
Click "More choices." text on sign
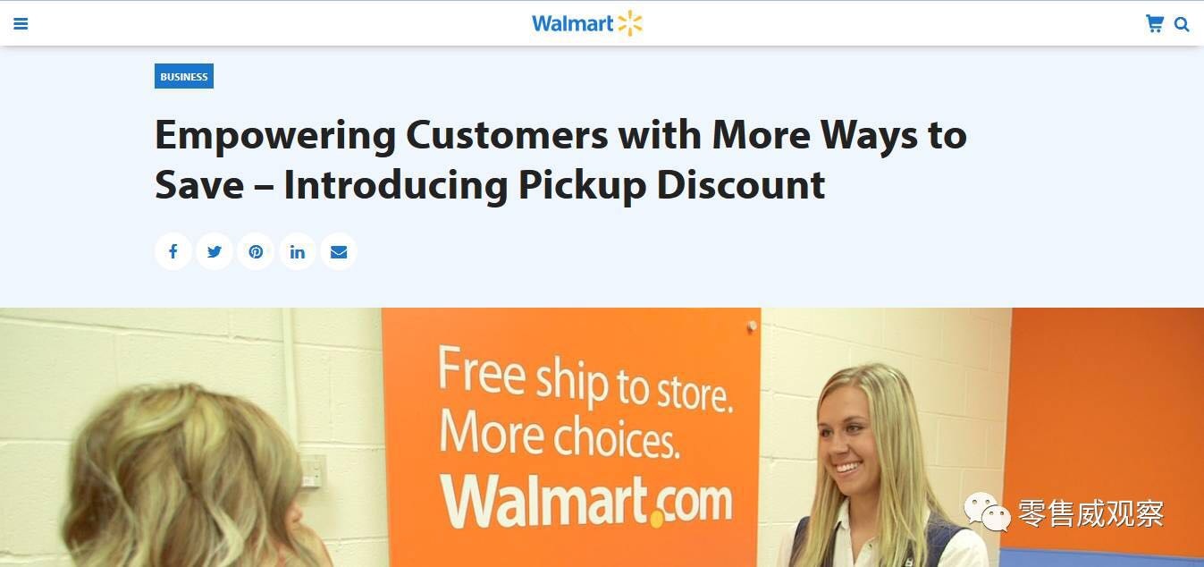[x=557, y=436]
